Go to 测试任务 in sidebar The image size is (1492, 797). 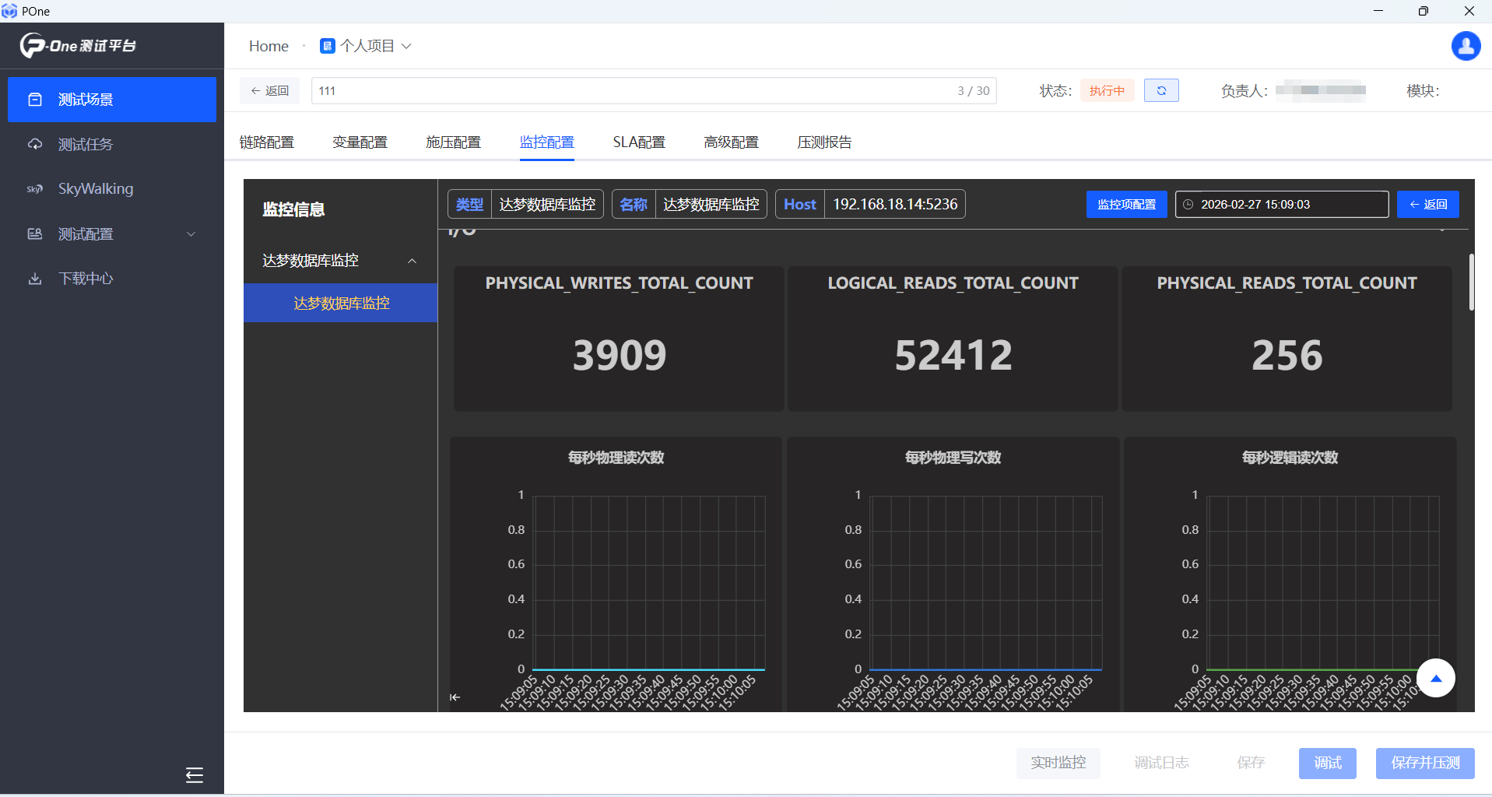tap(86, 145)
